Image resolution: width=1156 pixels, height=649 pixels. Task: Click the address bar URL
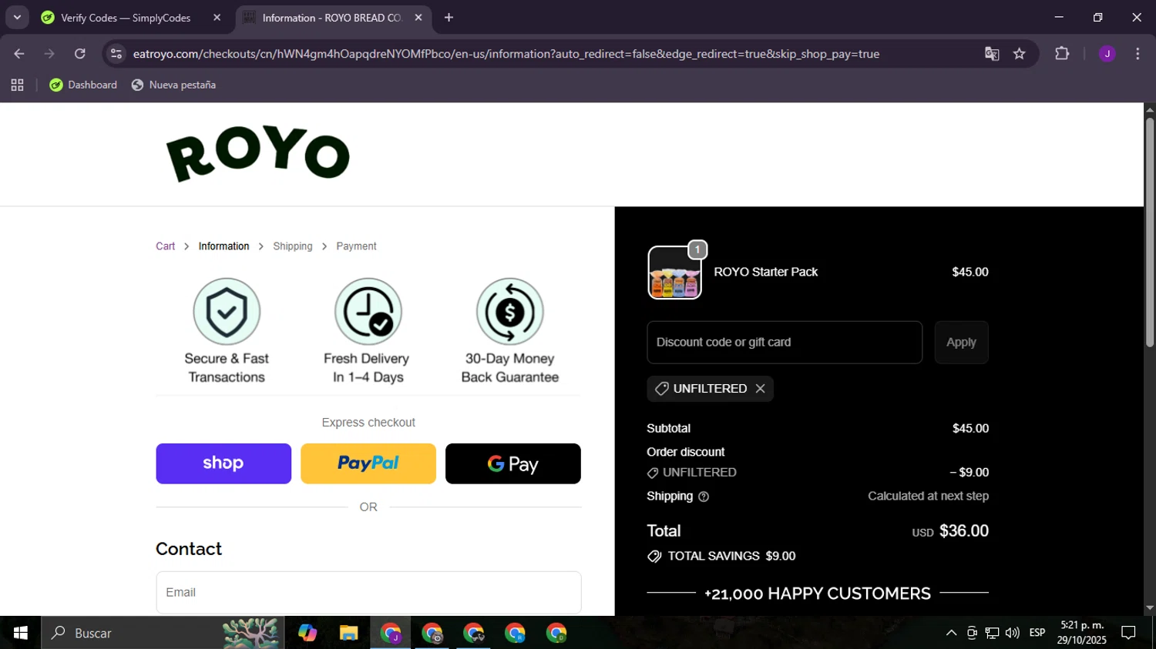click(x=506, y=54)
